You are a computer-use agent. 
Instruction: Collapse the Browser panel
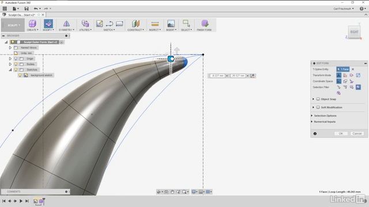point(3,36)
